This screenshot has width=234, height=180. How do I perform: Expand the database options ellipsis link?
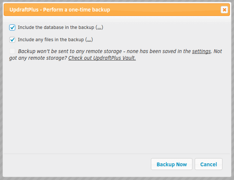coord(99,27)
